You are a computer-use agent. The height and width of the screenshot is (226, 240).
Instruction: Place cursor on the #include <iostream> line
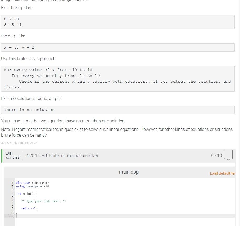coord(32,183)
